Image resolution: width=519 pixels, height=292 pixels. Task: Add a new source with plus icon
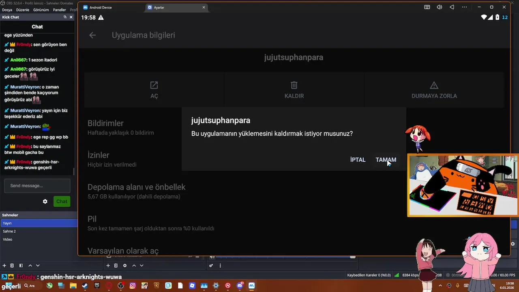click(108, 266)
